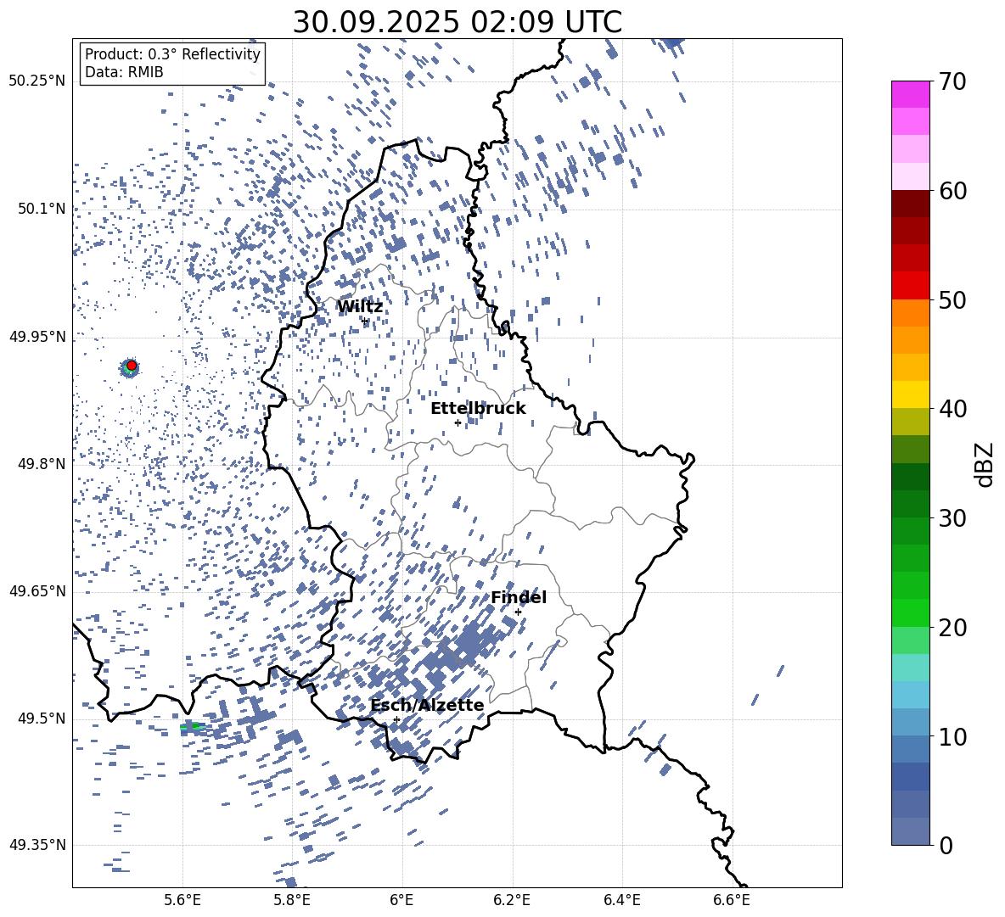Click the magenta top colorbar swatch
This screenshot has width=1005, height=917.
tap(911, 95)
